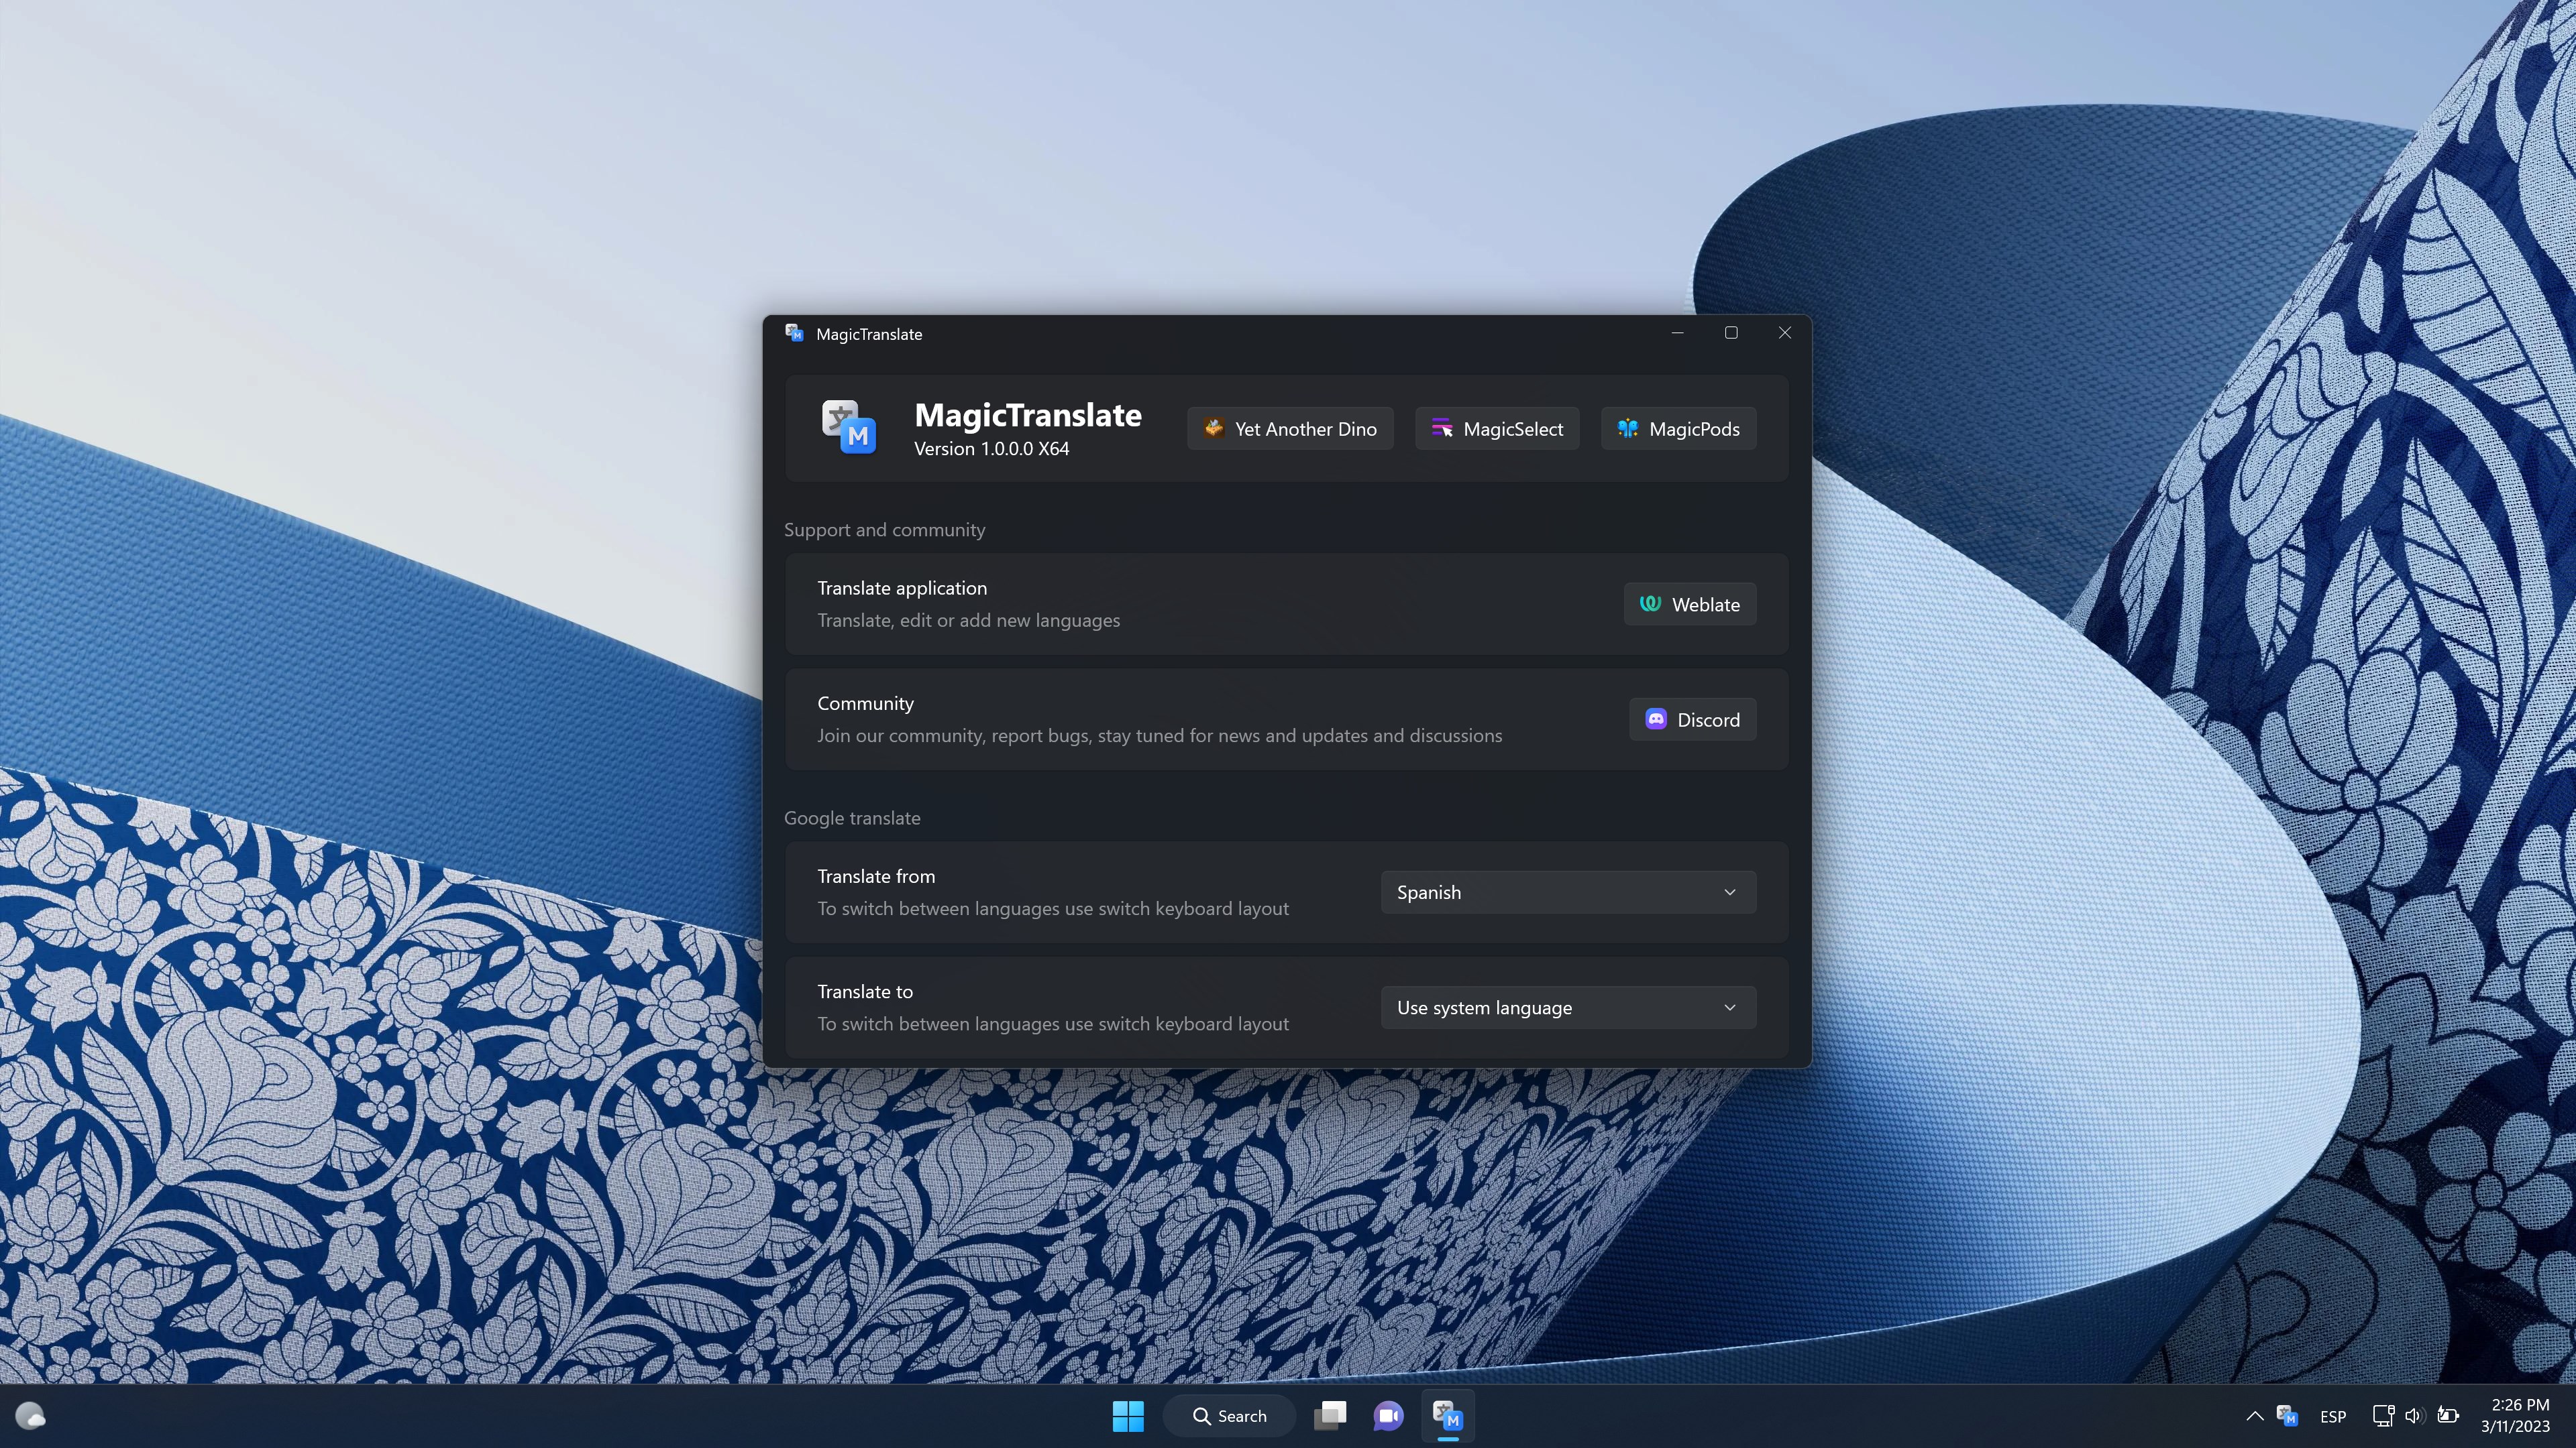The height and width of the screenshot is (1448, 2576).
Task: Check battery status in the tray
Action: 2448,1416
